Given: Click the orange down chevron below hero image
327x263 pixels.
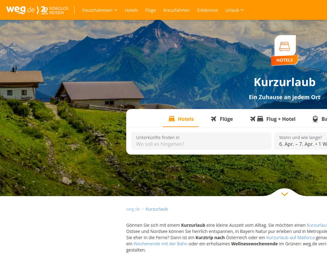Looking at the screenshot, I should pos(284,194).
